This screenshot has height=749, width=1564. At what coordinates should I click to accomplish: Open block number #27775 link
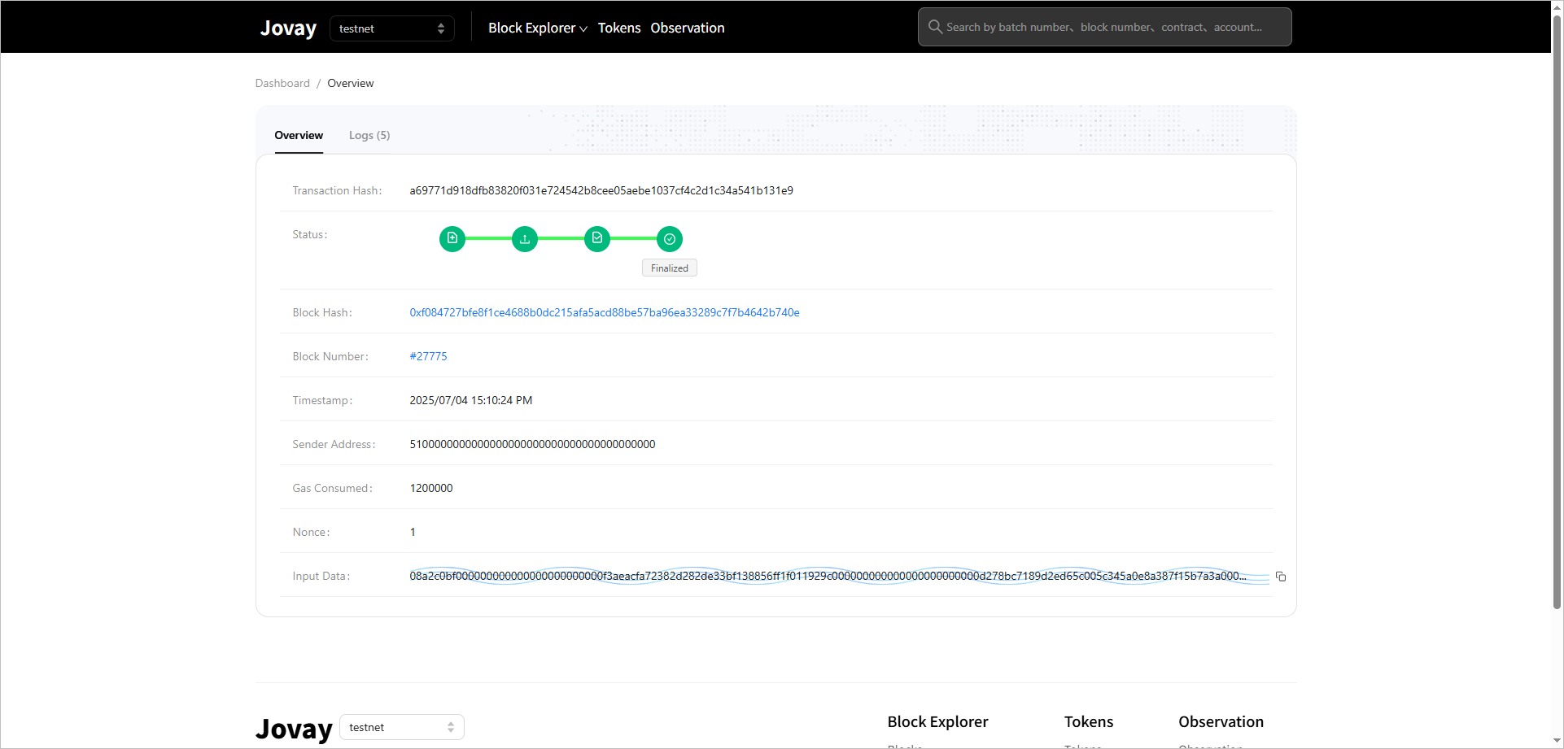[428, 356]
